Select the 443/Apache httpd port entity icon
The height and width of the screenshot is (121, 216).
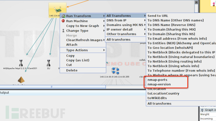[x=21, y=63]
